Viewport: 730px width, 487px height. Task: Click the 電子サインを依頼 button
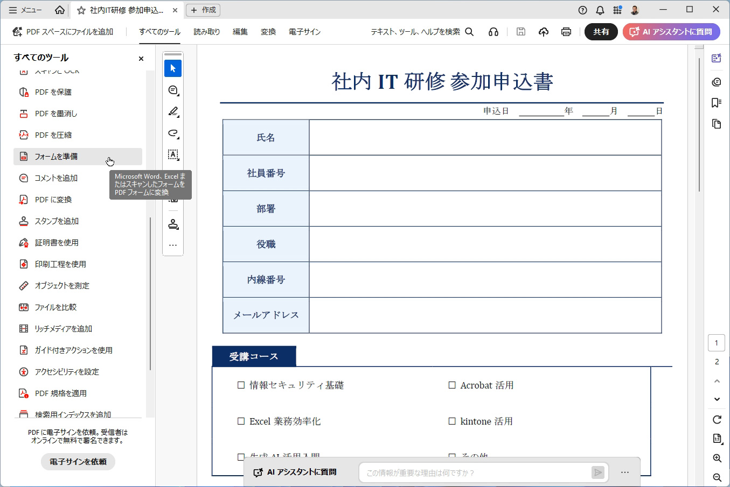(78, 462)
